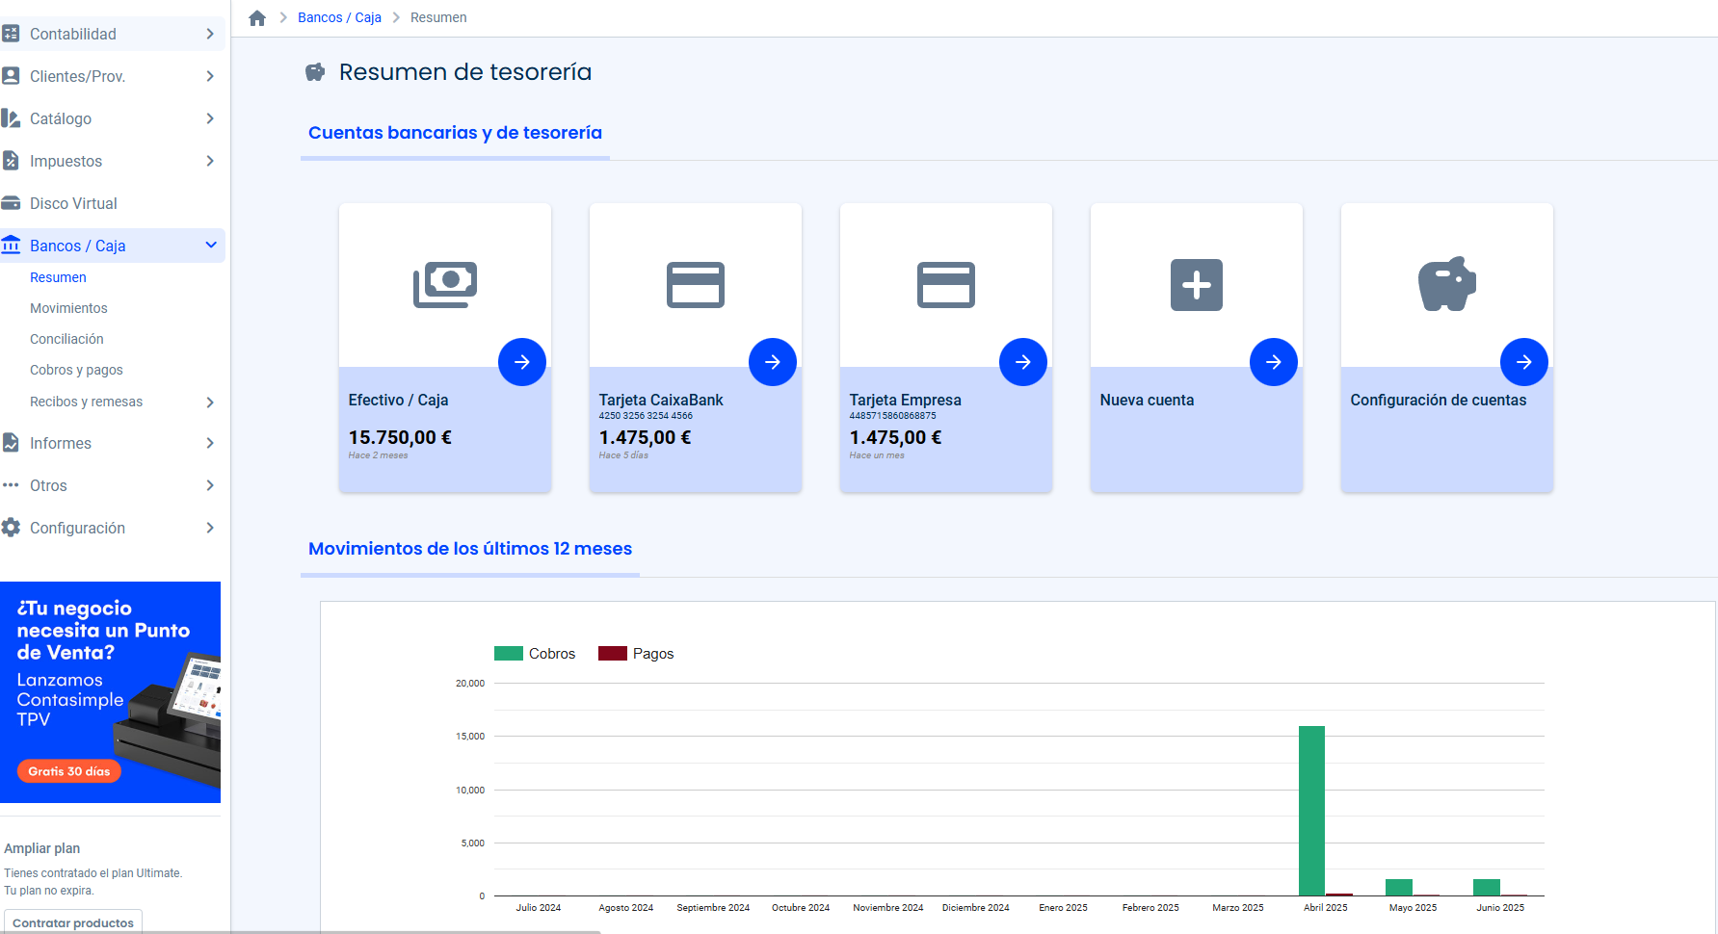Screen dimensions: 1718x934
Task: Open Tarjeta Empresa with blue arrow button
Action: (1023, 362)
